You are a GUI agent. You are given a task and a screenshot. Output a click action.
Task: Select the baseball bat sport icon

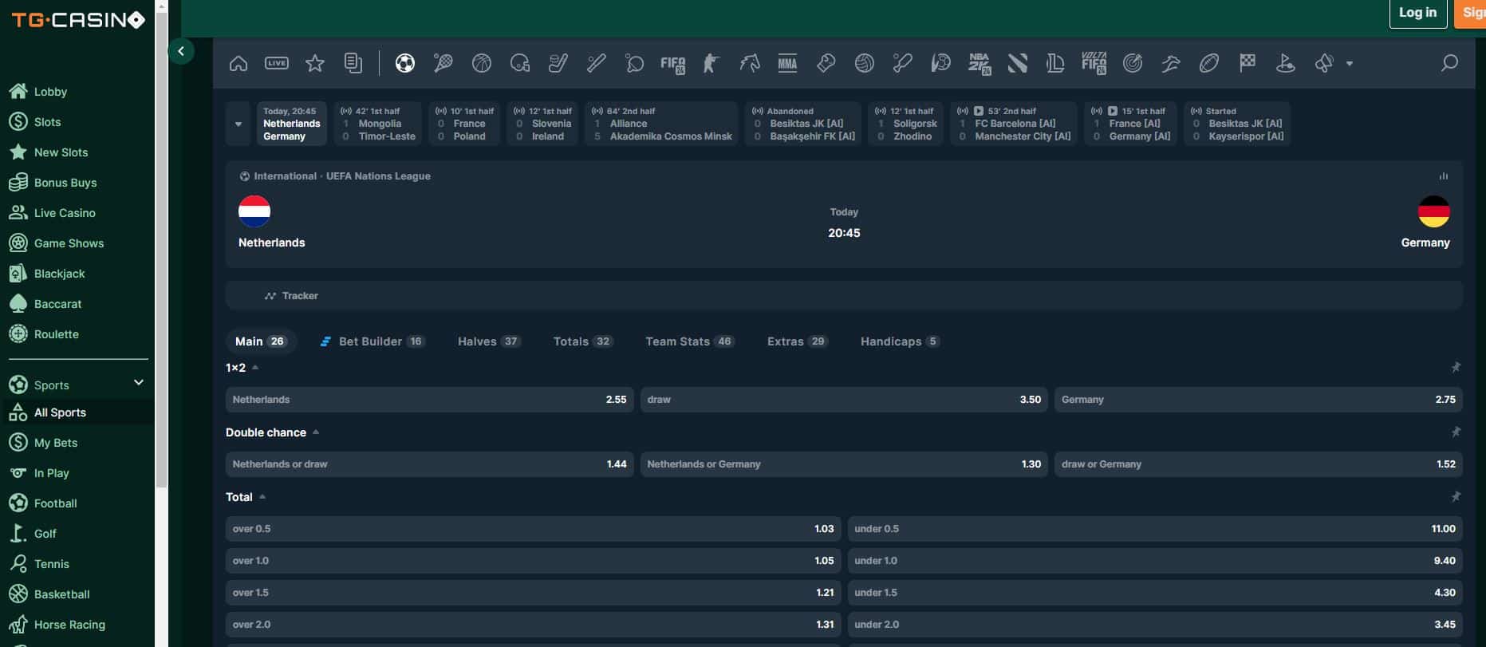[597, 63]
